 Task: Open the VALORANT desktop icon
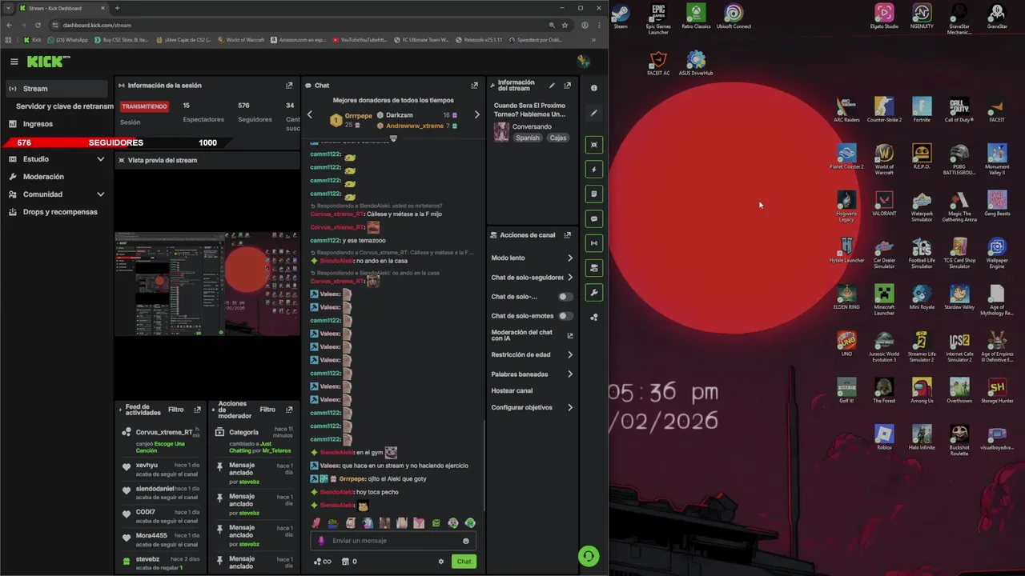[884, 203]
